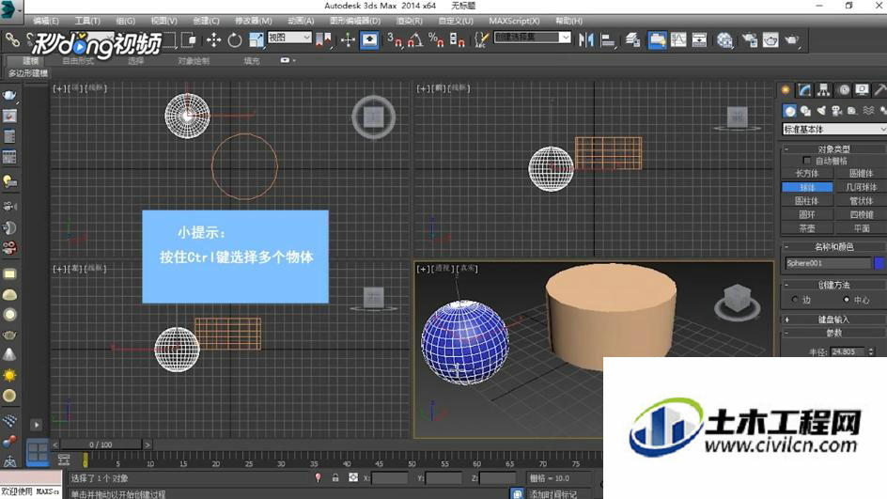887x499 pixels.
Task: Select the Scale tool in main toolbar
Action: click(x=256, y=39)
